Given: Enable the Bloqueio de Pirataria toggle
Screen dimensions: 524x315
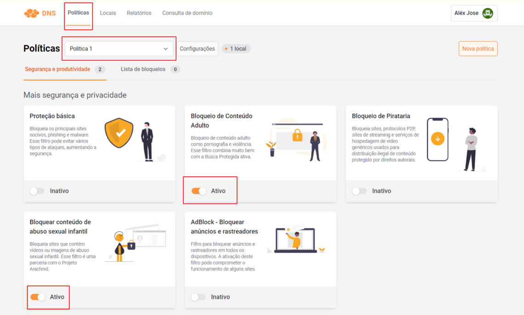Looking at the screenshot, I should (359, 191).
